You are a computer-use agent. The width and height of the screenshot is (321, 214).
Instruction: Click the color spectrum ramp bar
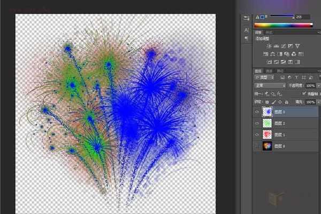[x=286, y=25]
